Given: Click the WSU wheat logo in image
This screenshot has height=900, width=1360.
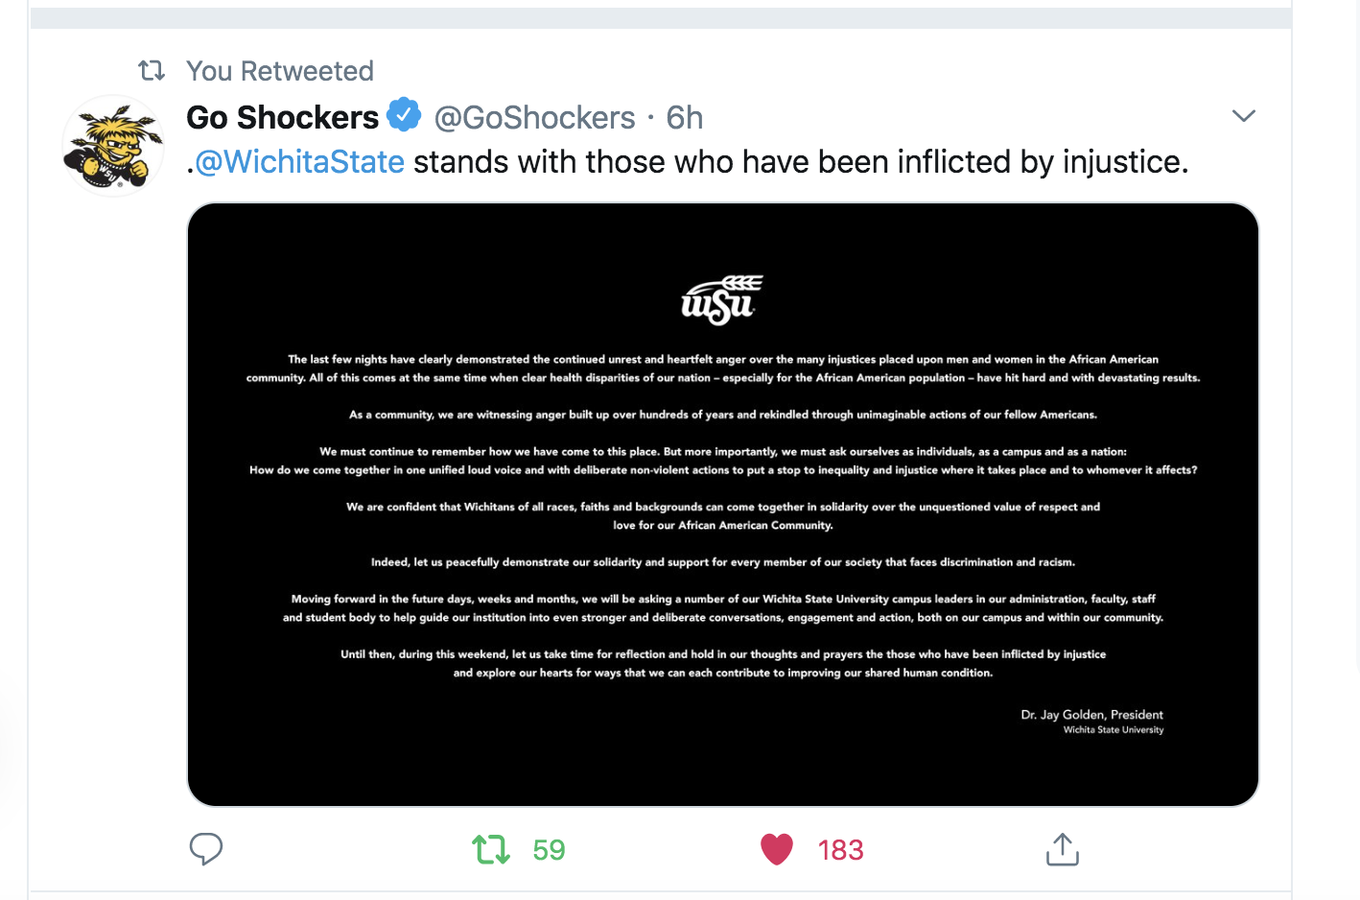Looking at the screenshot, I should tap(722, 300).
